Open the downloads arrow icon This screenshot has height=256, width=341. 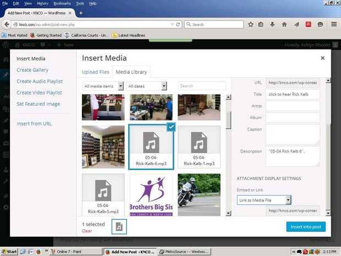[272, 24]
